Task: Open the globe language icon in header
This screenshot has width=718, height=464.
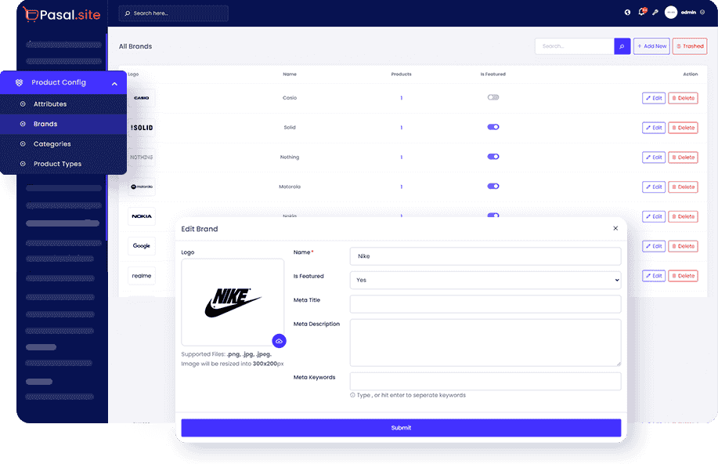Action: [x=627, y=13]
